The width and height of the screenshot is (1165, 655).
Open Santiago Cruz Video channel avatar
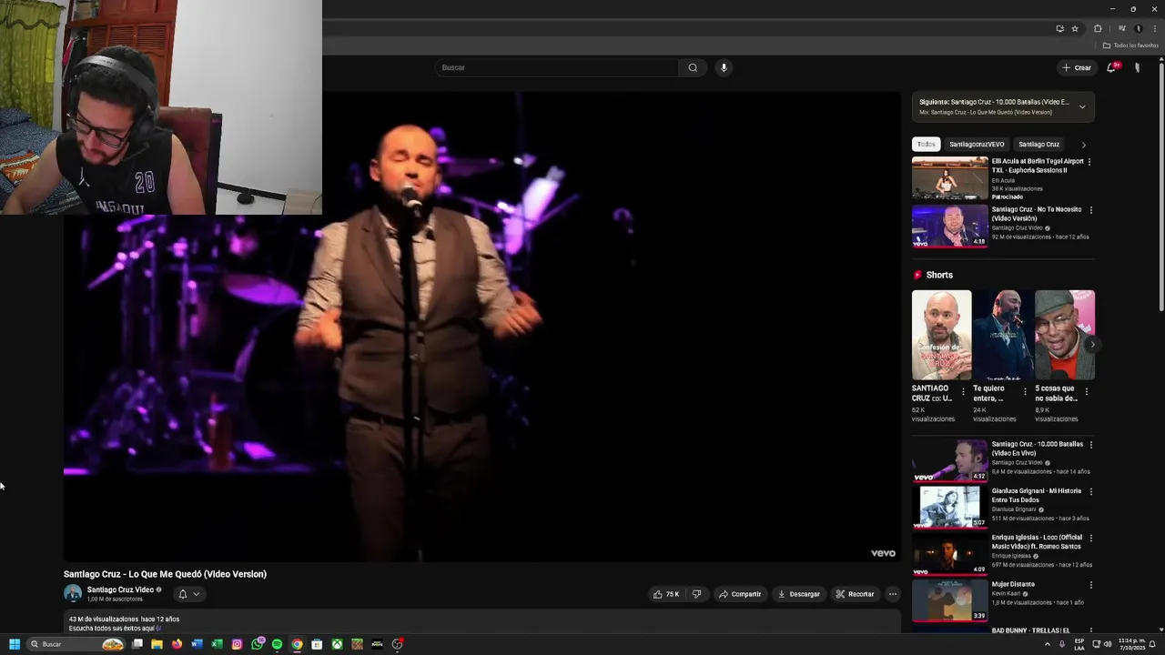click(73, 593)
